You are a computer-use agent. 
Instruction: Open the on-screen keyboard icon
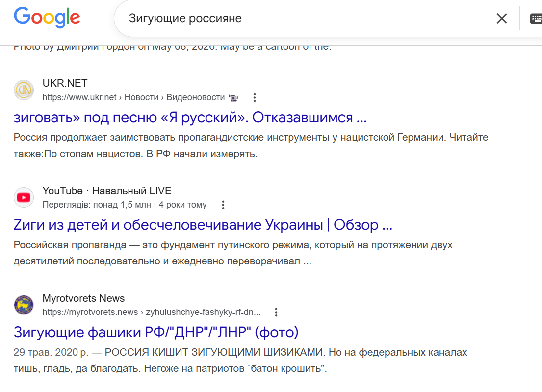point(536,18)
